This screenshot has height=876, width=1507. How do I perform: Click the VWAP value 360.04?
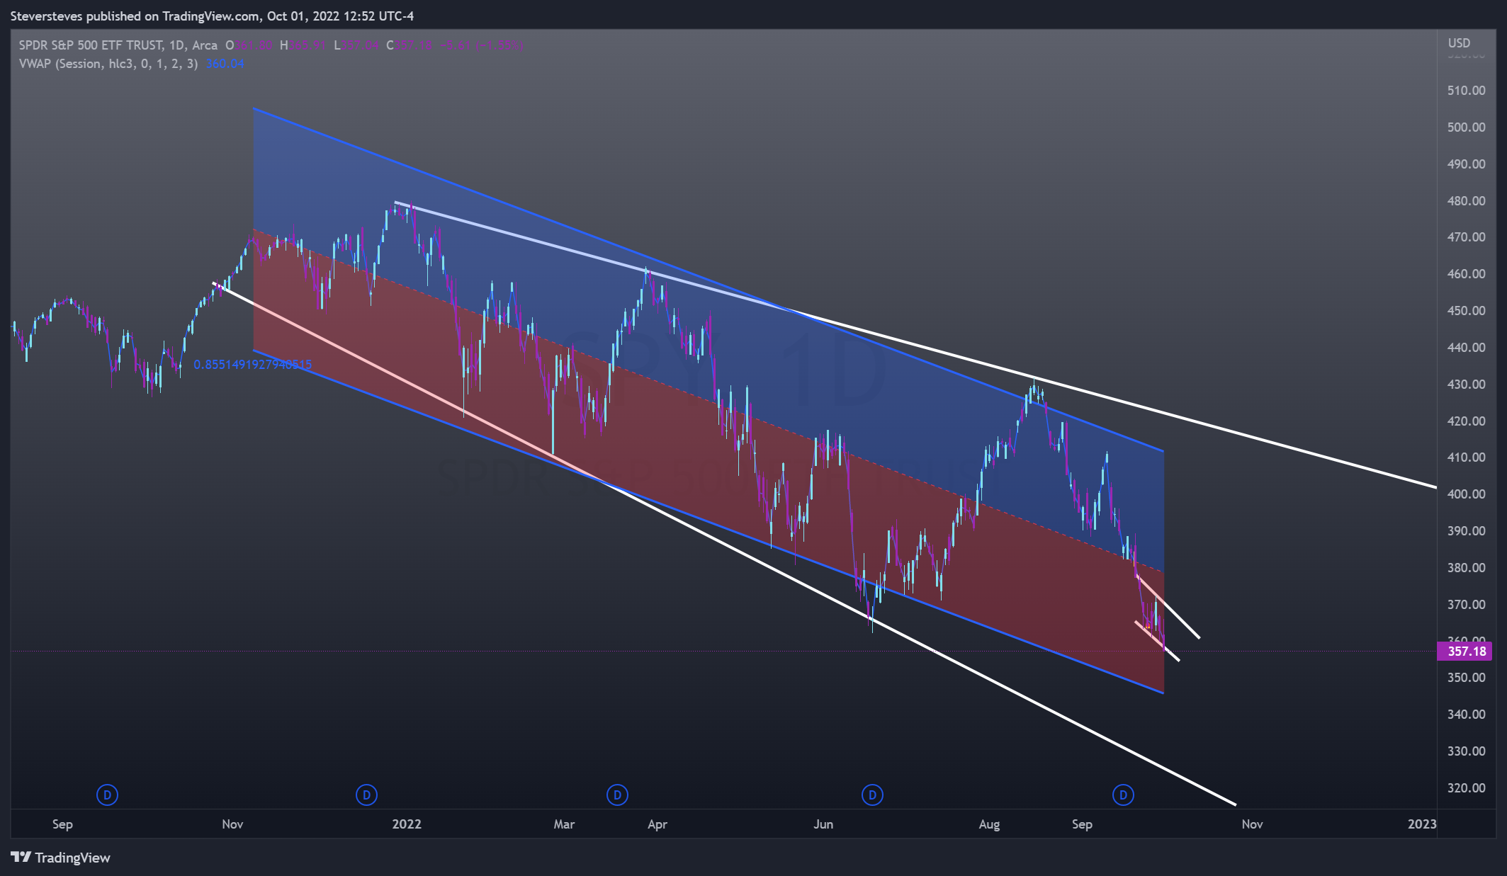point(225,64)
